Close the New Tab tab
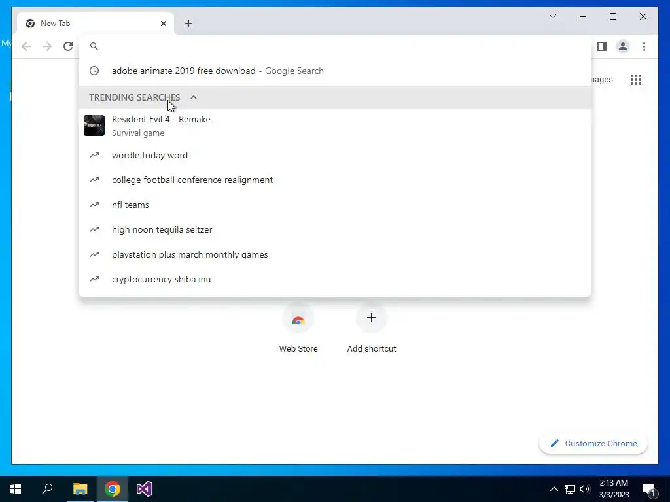The width and height of the screenshot is (670, 502). 163,24
